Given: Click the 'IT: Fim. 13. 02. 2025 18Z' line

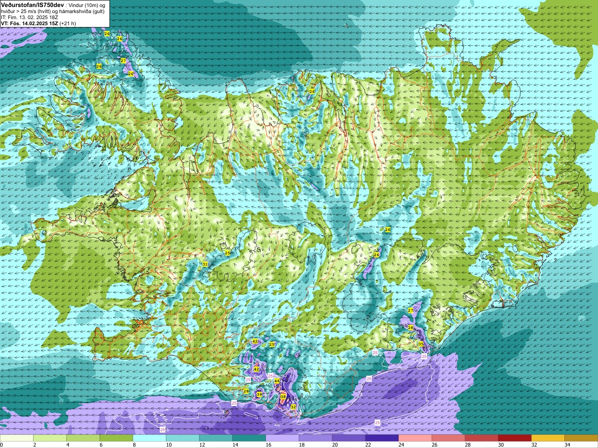Looking at the screenshot, I should click(x=29, y=17).
